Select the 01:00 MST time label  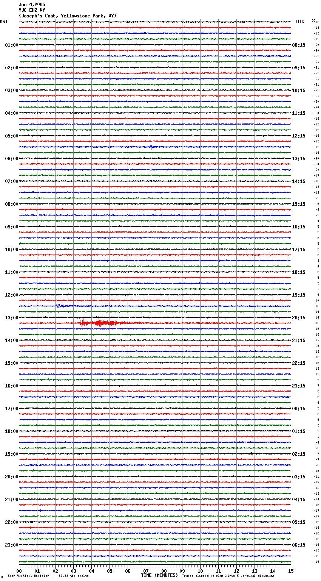tap(12, 45)
